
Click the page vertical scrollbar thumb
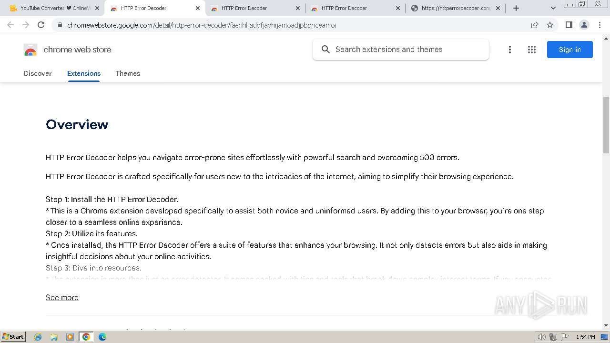point(606,125)
